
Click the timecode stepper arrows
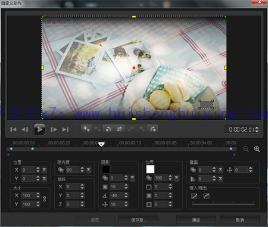pyautogui.click(x=257, y=129)
